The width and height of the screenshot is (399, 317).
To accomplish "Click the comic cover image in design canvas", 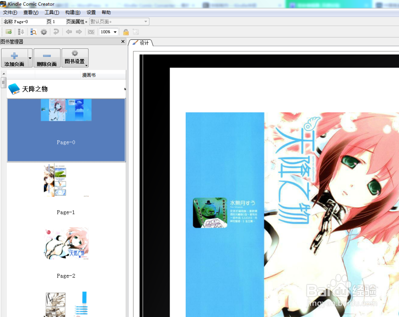I will coord(292,215).
